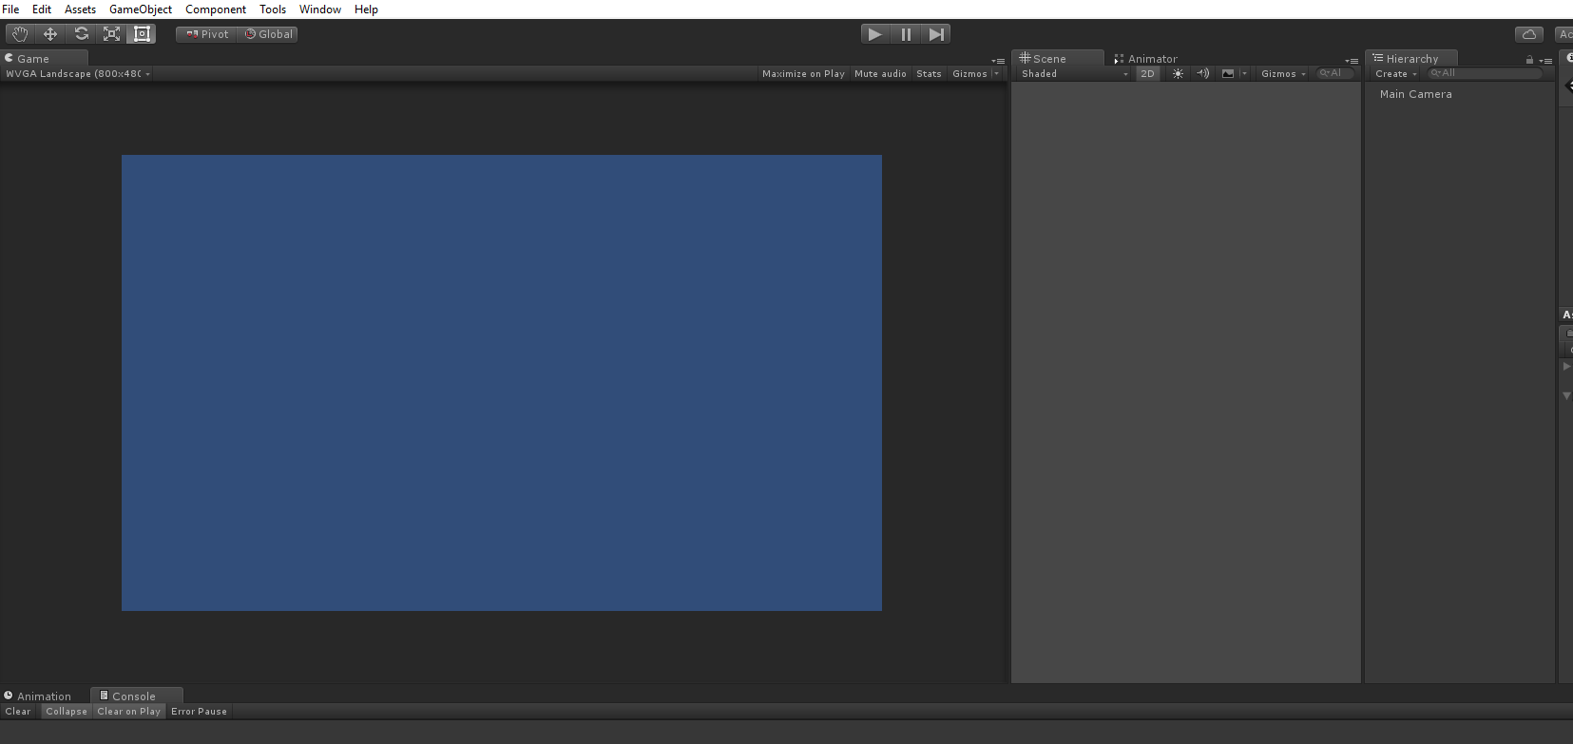Start Play mode
This screenshot has height=744, width=1573.
(x=875, y=34)
